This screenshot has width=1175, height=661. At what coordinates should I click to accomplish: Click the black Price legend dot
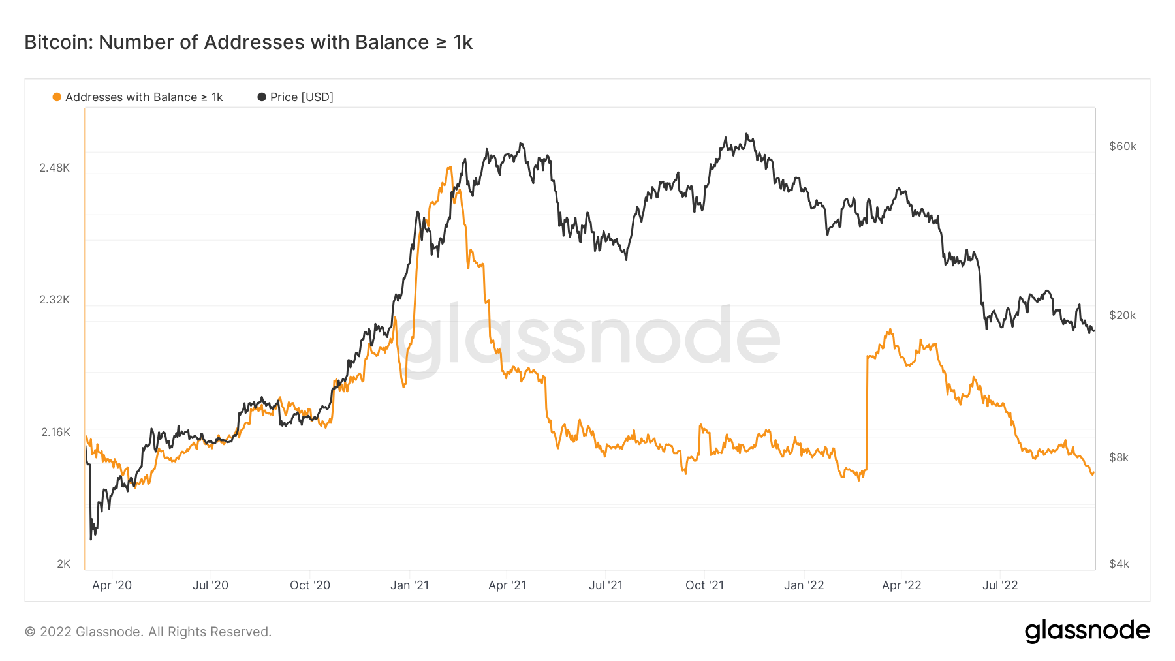tap(262, 97)
